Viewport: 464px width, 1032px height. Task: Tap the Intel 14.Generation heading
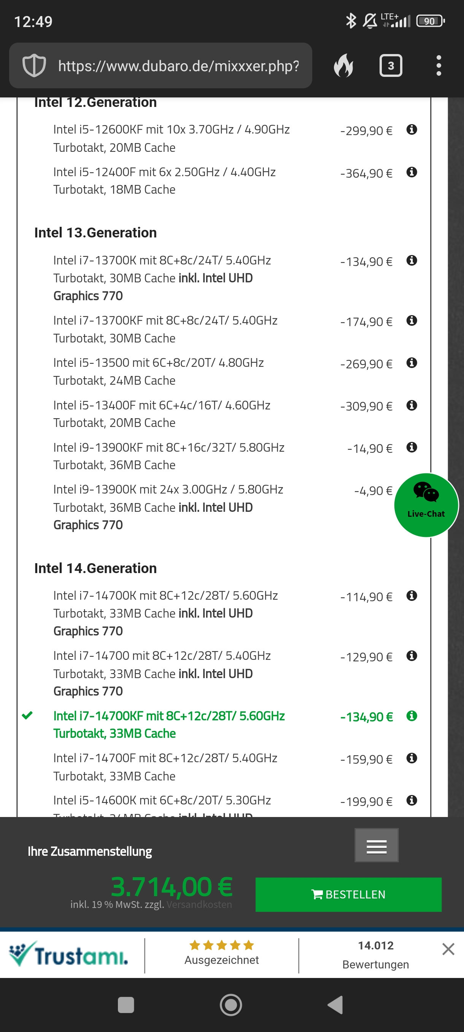tap(95, 568)
